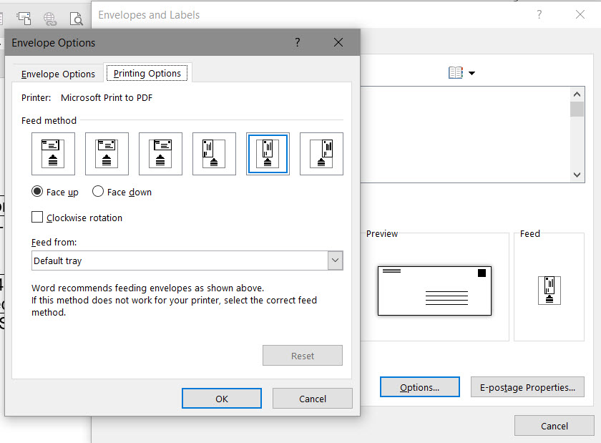This screenshot has height=443, width=601.
Task: Select the Printing Options tab
Action: tap(147, 73)
